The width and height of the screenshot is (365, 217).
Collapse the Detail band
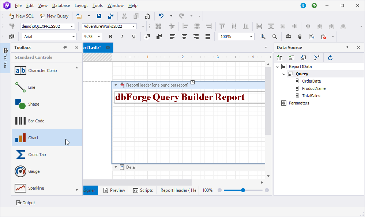pyautogui.click(x=116, y=167)
